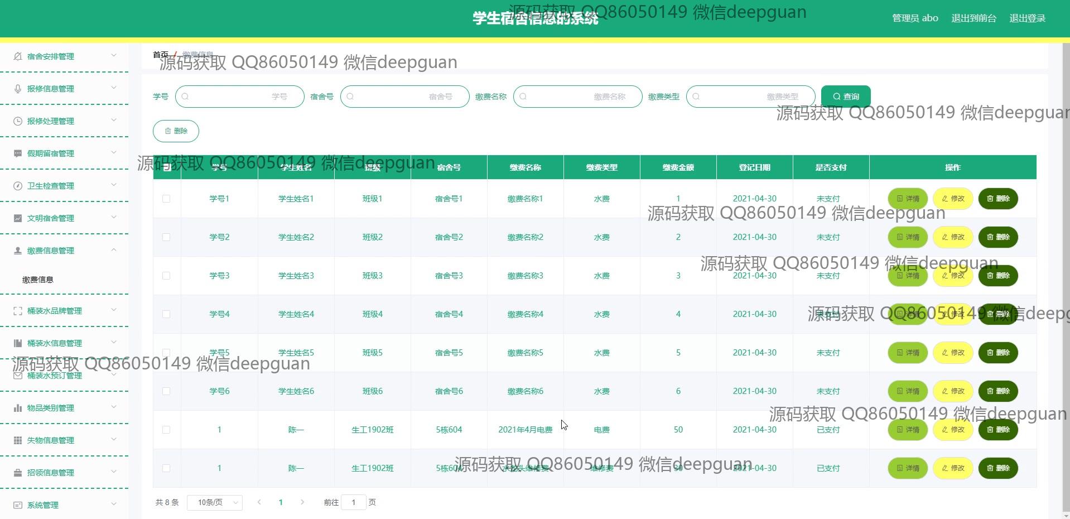Image resolution: width=1070 pixels, height=519 pixels.
Task: Go to next page arrow
Action: pyautogui.click(x=302, y=502)
